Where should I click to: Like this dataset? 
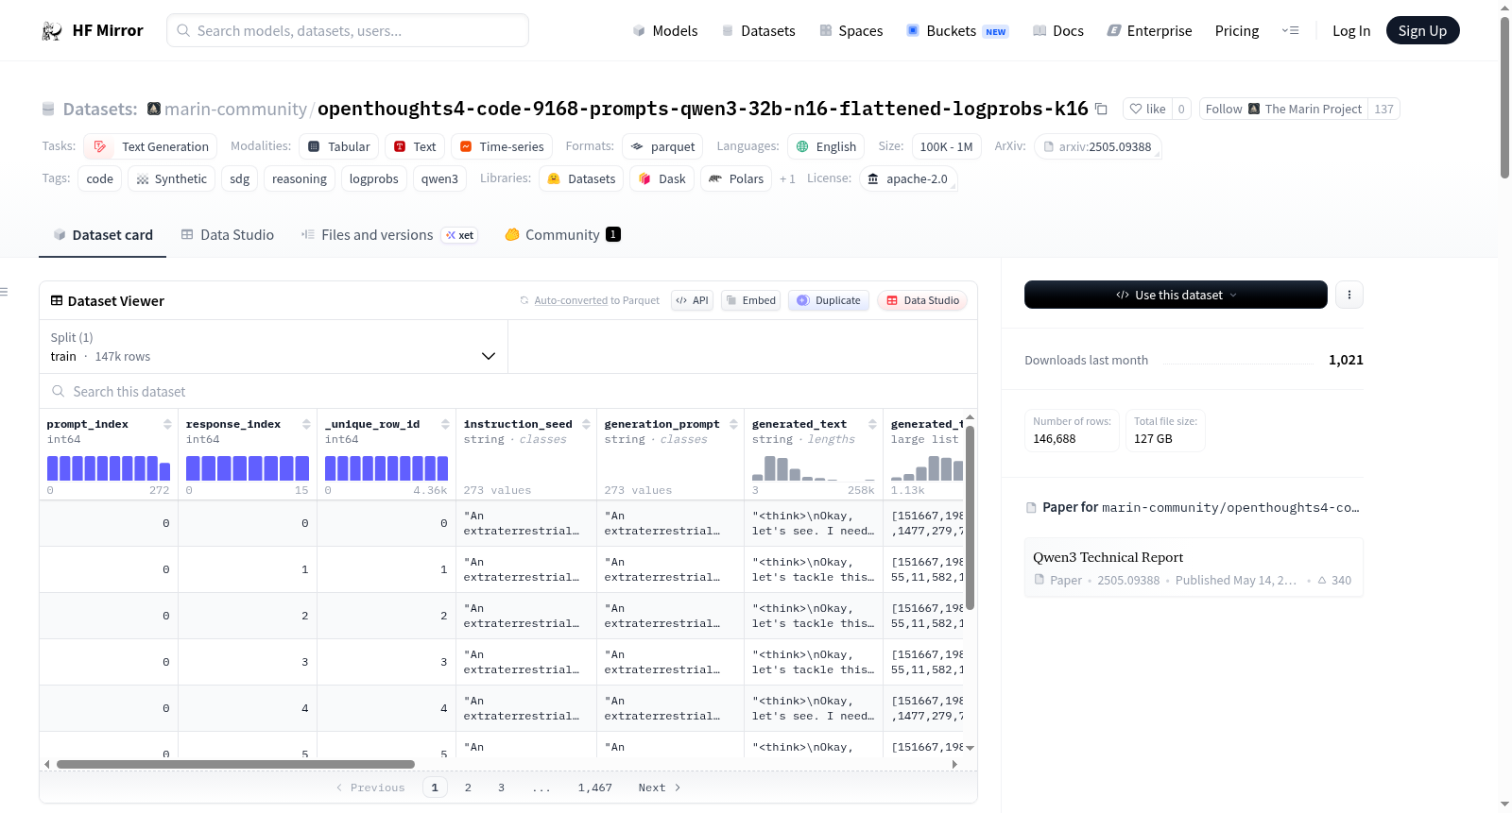[1147, 109]
